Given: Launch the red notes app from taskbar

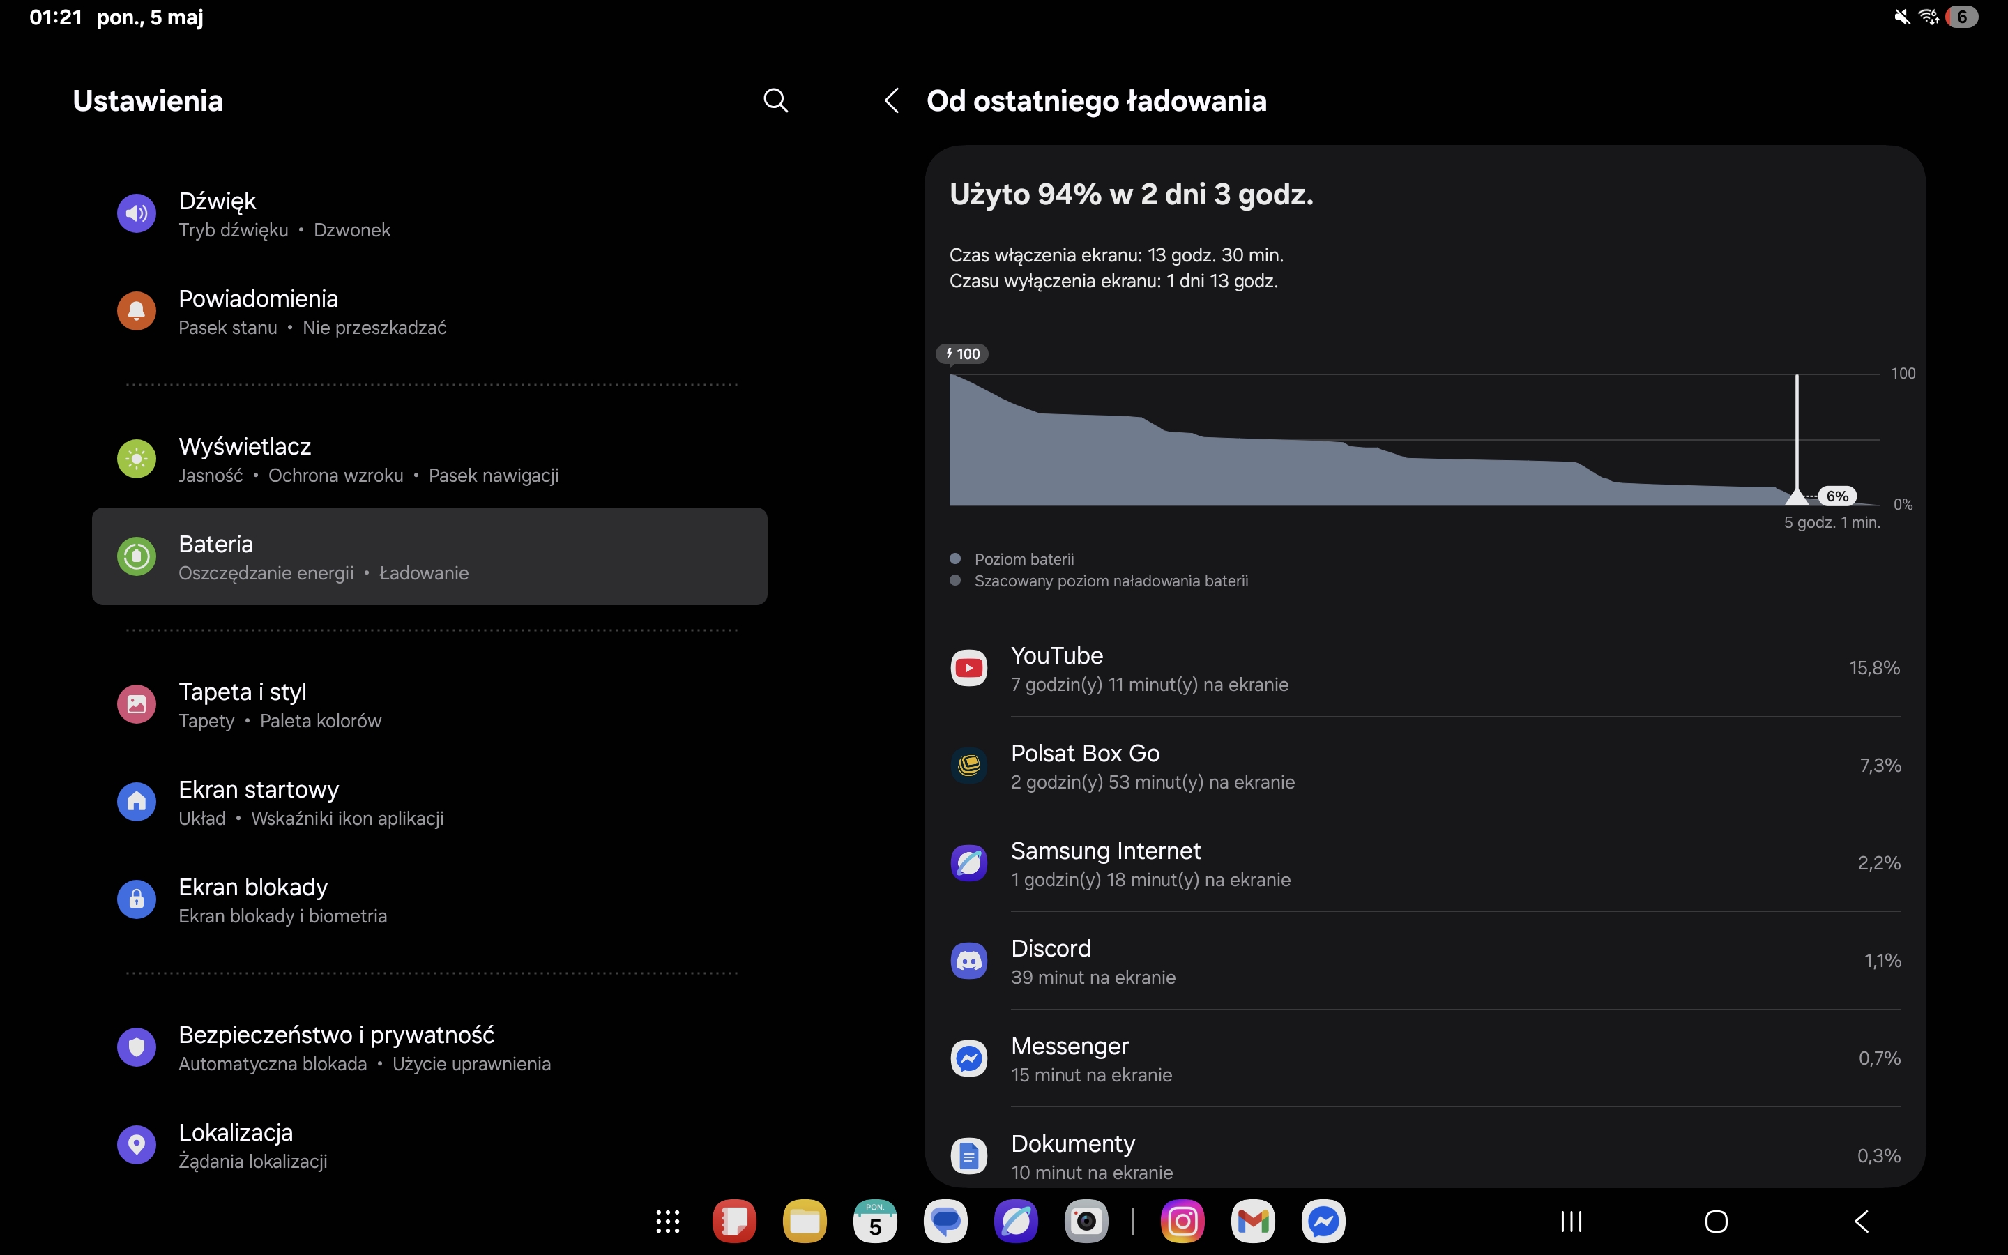Looking at the screenshot, I should [x=734, y=1221].
